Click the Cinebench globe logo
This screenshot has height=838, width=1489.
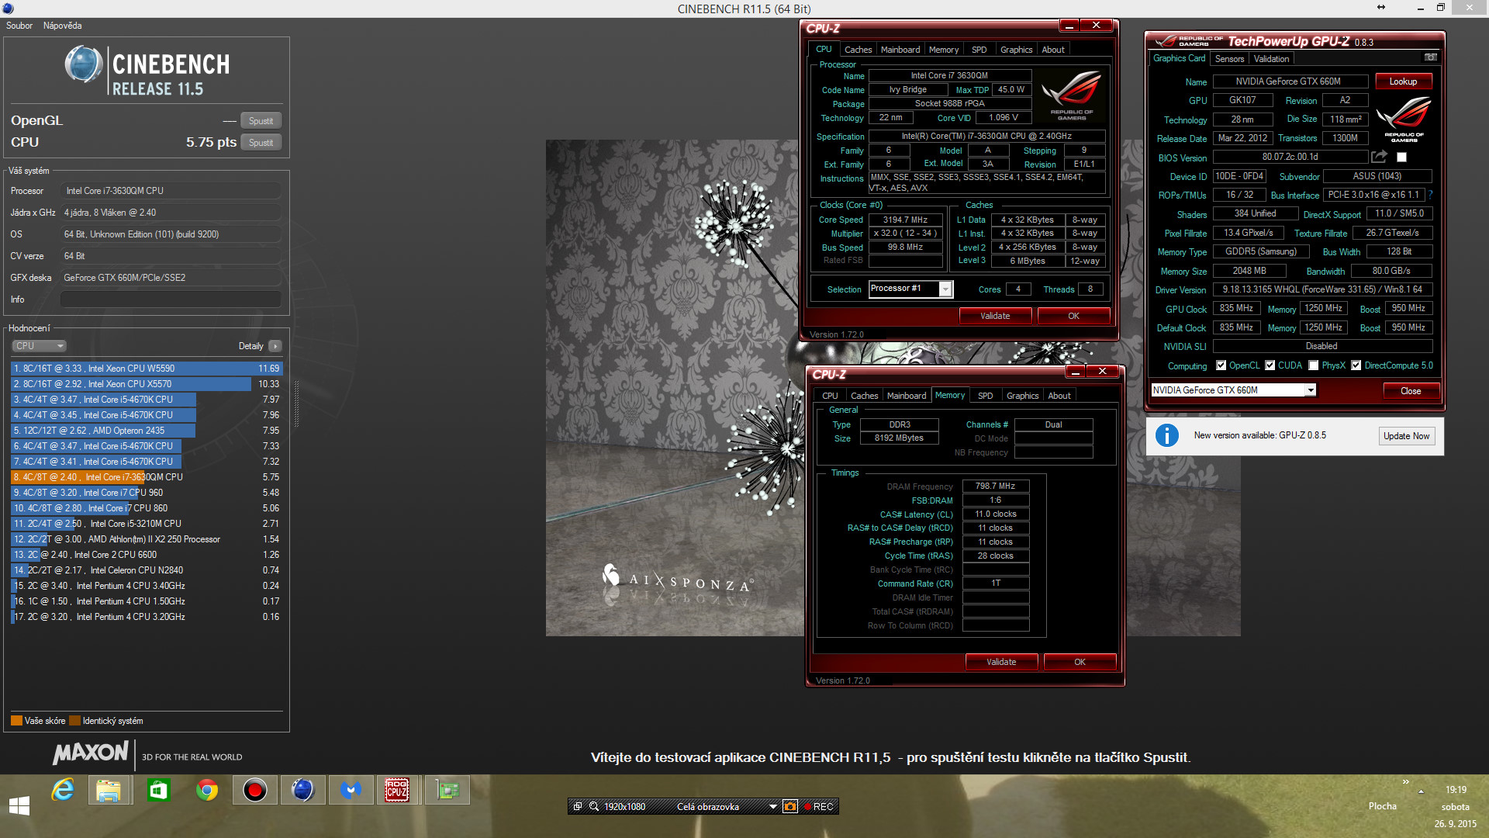tap(83, 64)
